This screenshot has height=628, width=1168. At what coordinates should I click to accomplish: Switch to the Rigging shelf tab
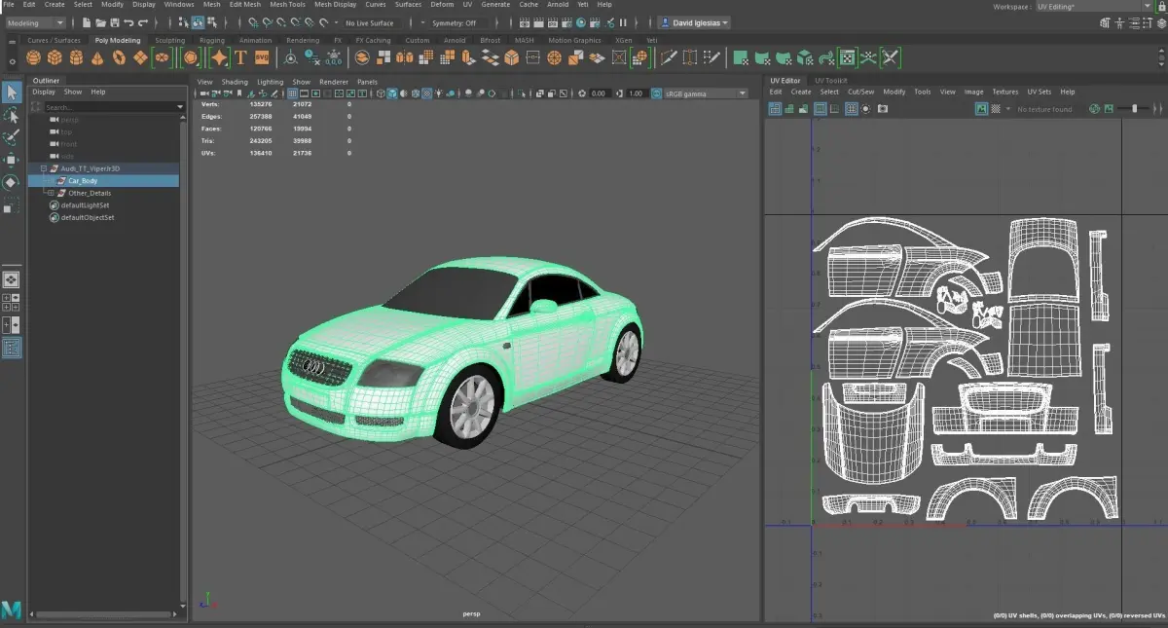(211, 41)
